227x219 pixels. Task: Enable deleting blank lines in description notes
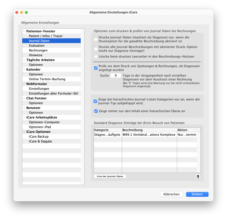click(x=96, y=56)
